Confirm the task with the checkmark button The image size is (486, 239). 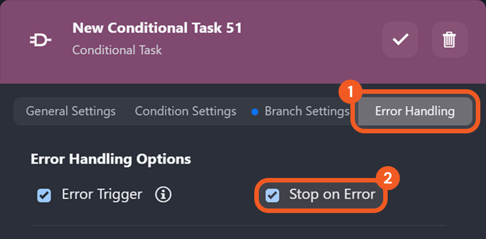400,40
